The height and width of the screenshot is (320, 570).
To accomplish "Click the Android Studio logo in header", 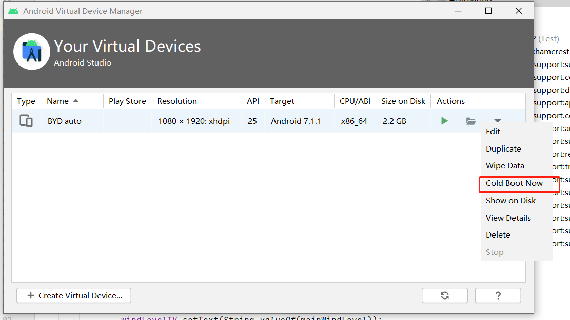I will (32, 52).
